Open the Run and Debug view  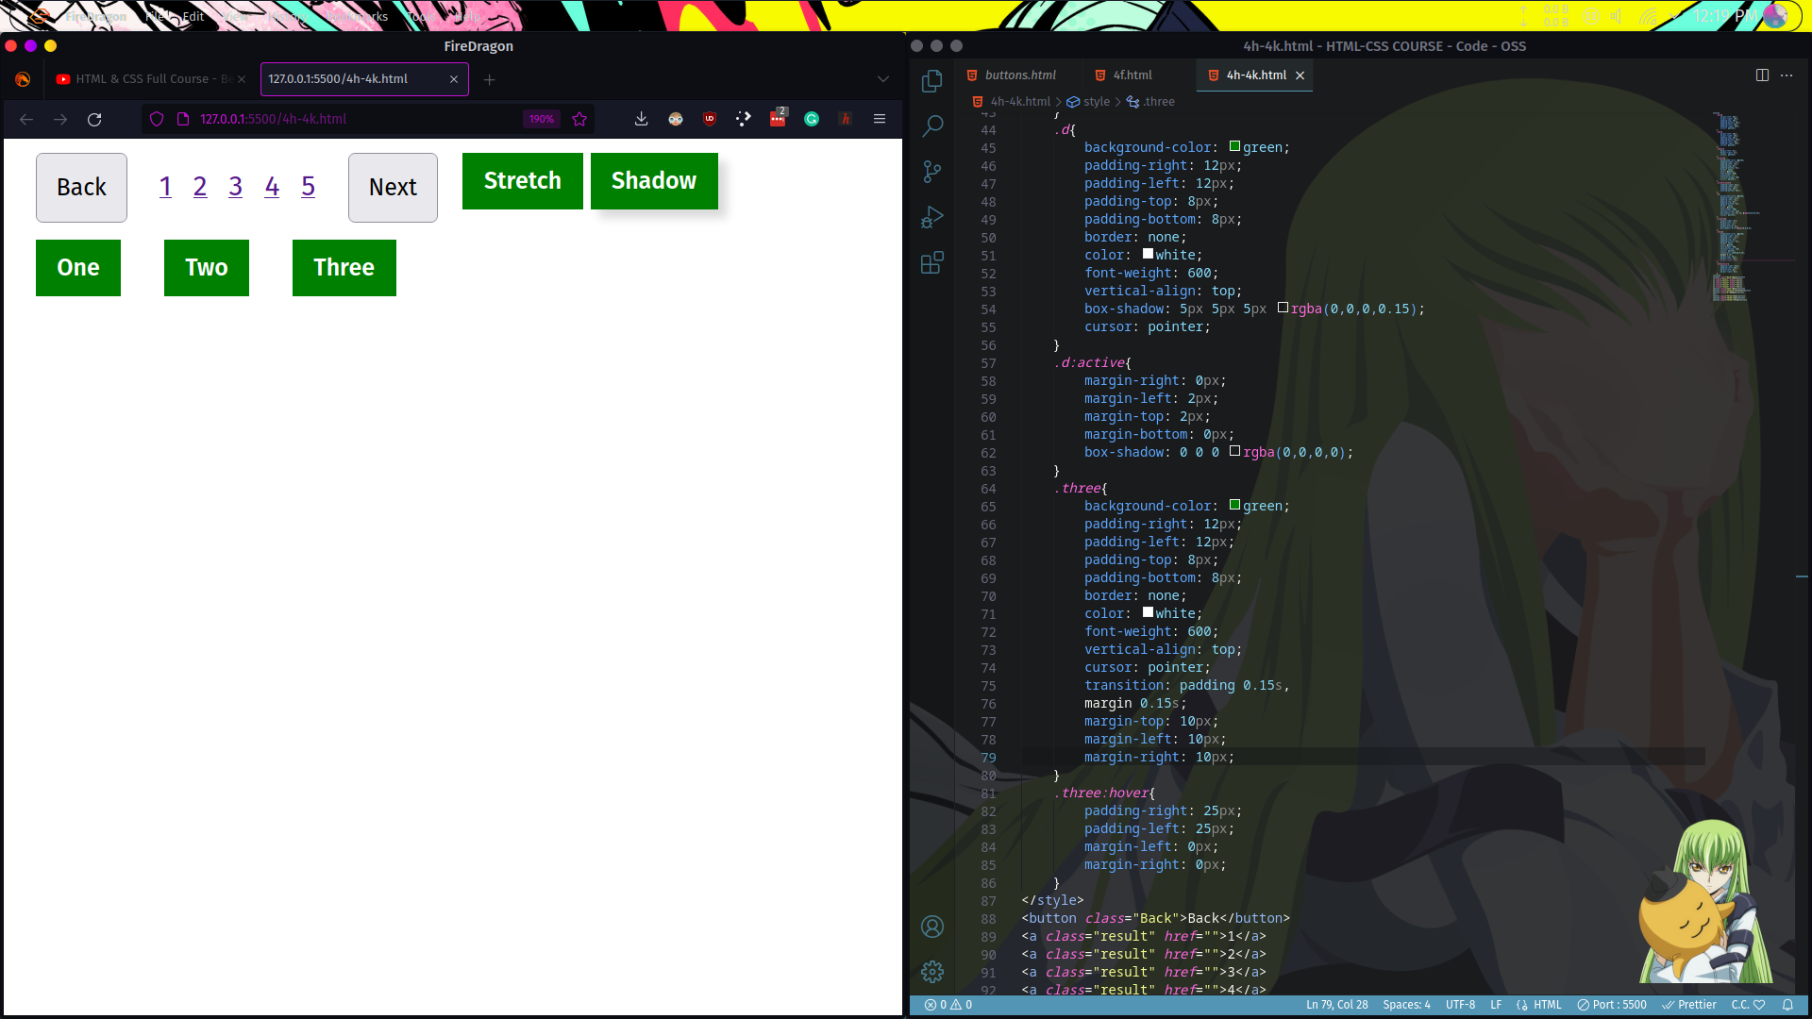[x=931, y=217]
